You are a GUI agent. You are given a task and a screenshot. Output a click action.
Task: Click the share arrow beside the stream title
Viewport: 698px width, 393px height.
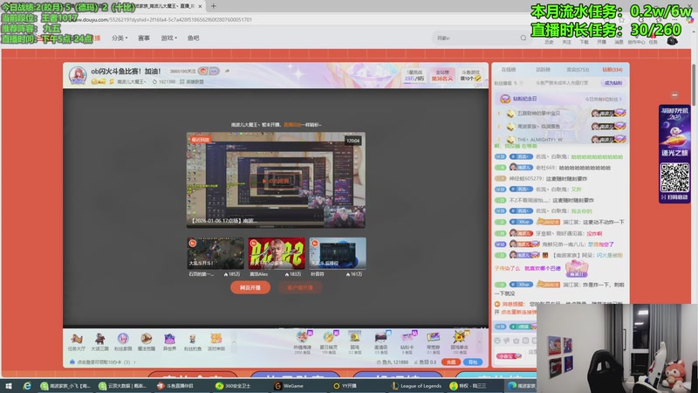pos(227,71)
